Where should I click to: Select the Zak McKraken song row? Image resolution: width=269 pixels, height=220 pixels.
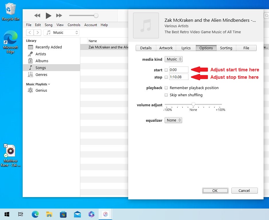[104, 47]
